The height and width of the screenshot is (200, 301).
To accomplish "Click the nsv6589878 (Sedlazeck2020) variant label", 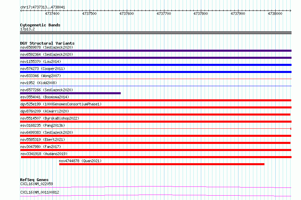I will [x=47, y=47].
